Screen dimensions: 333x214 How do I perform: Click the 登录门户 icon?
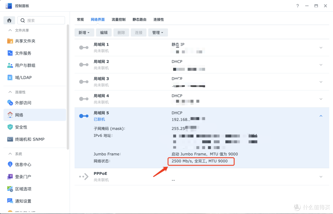pos(10,177)
